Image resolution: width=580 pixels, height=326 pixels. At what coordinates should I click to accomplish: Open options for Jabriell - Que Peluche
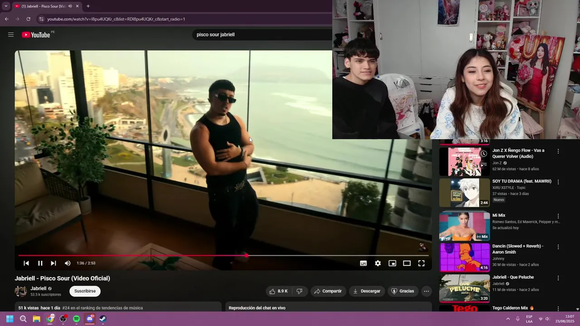click(558, 278)
